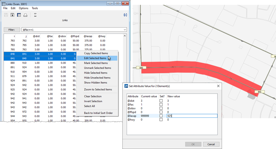Click the sigma summary icon

click(x=35, y=15)
